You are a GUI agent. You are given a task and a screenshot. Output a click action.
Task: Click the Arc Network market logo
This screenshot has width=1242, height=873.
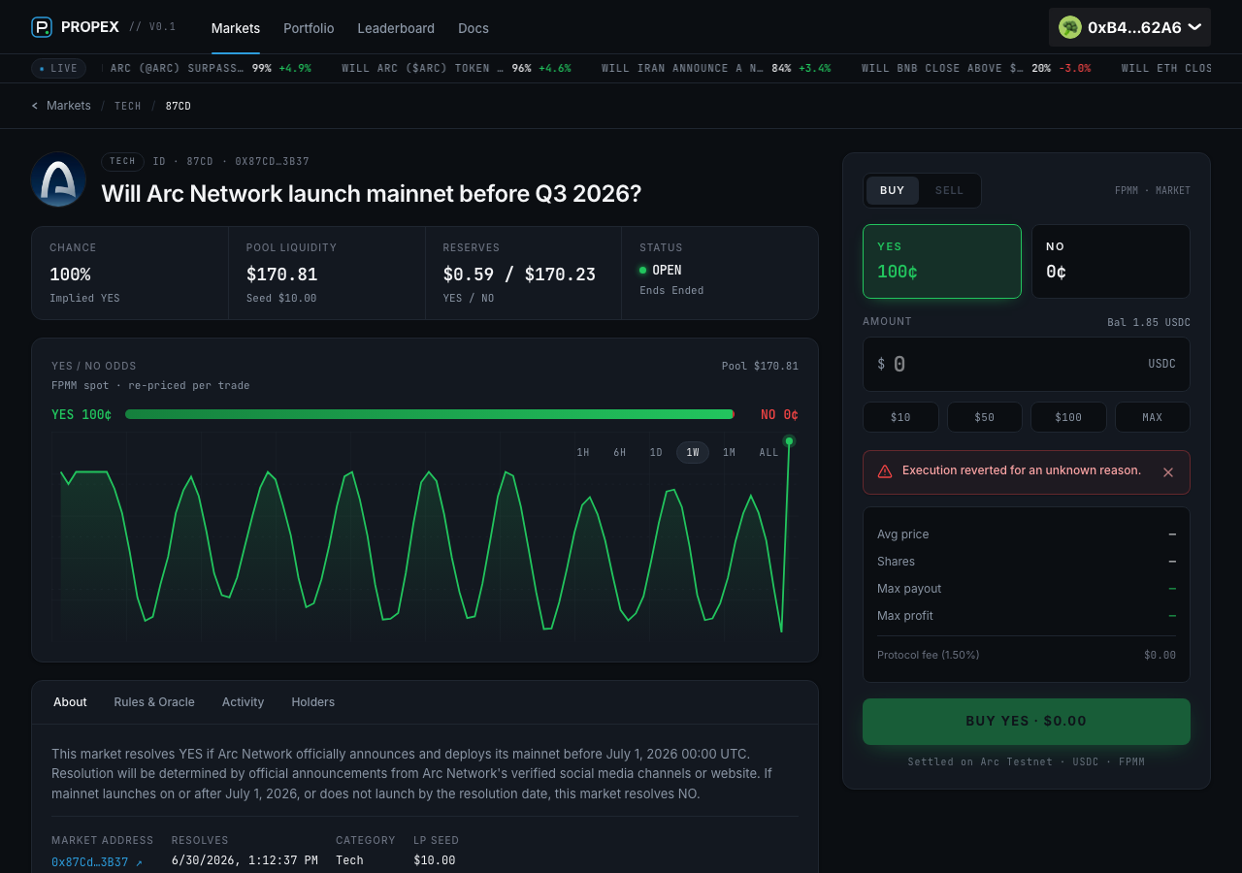pyautogui.click(x=58, y=179)
